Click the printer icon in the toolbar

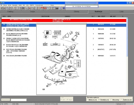coord(2,8)
